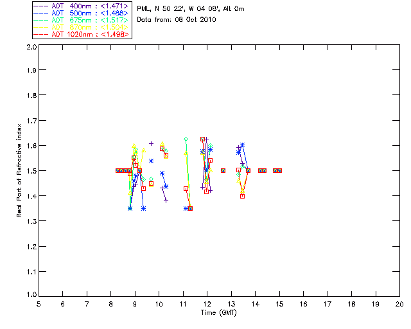The width and height of the screenshot is (411, 329).
Task: Click the AOT 400nm legend entry
Action: point(82,6)
